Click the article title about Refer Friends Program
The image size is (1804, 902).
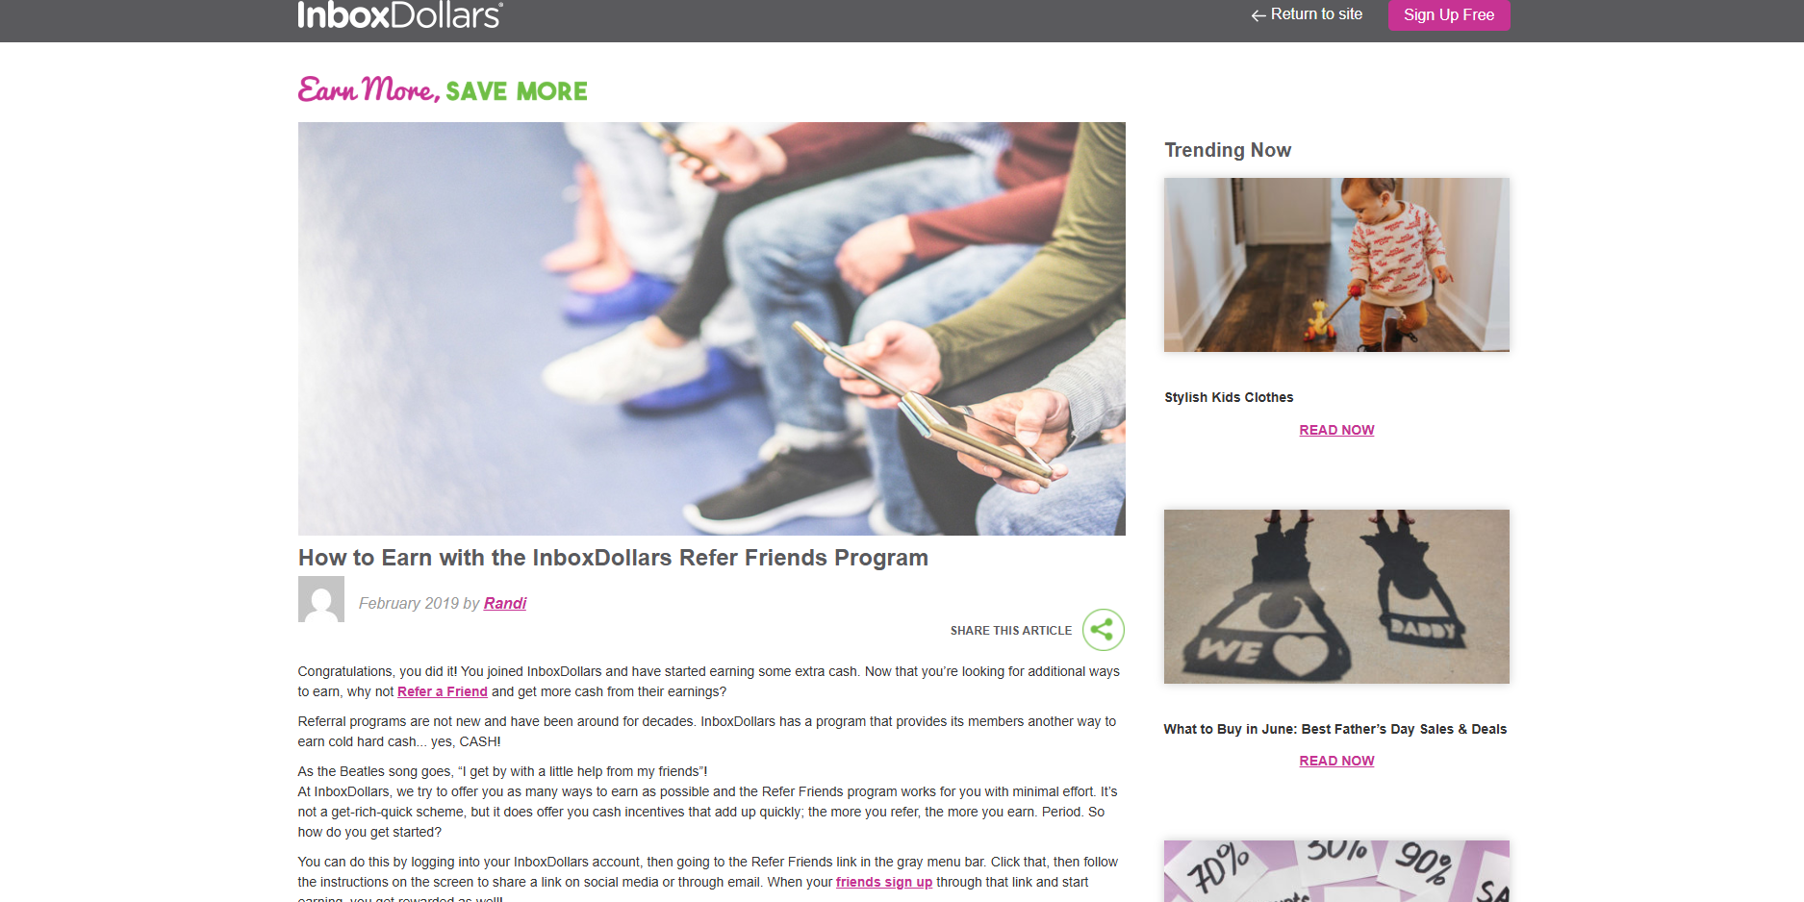(x=613, y=558)
